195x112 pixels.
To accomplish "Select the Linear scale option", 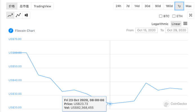I will (176, 24).
